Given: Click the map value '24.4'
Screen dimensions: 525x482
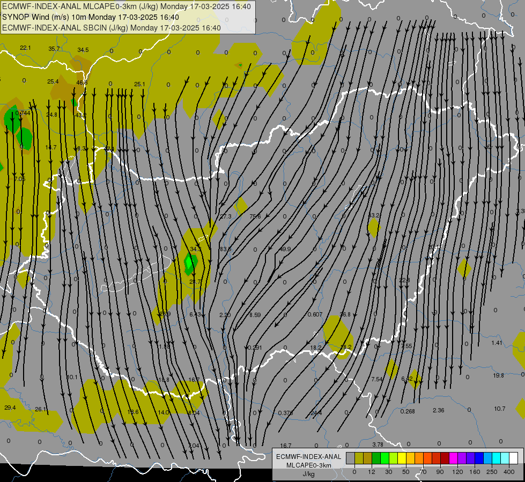Looking at the screenshot, I should coord(316,413).
